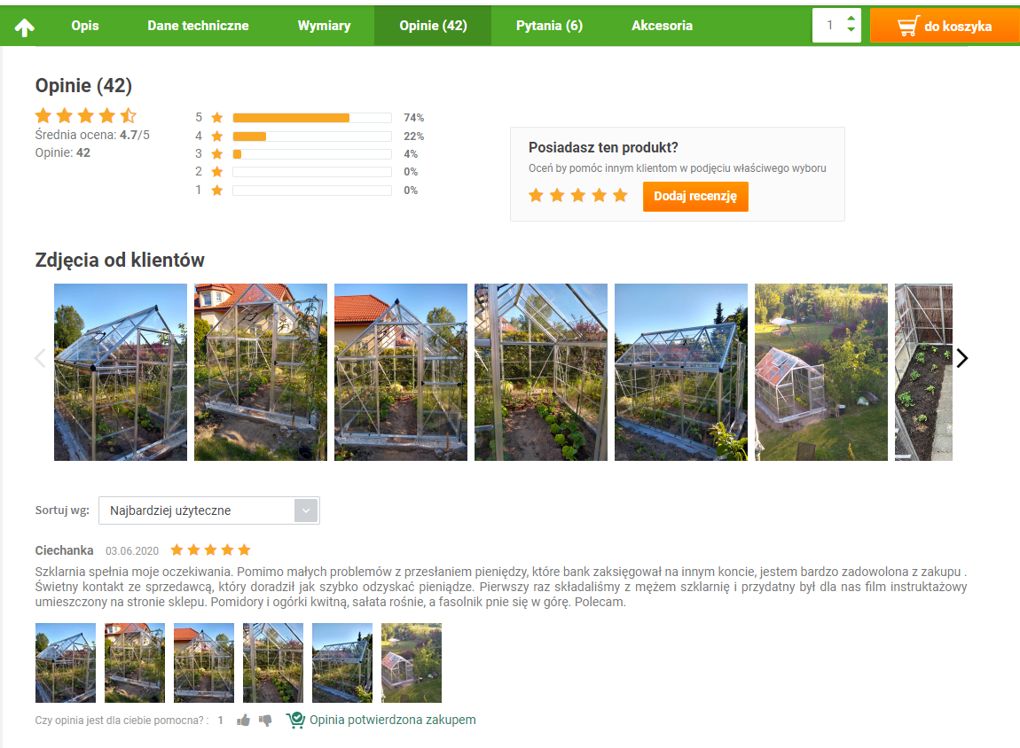1020x748 pixels.
Task: Click the scroll-to-top arrow icon
Action: point(25,27)
